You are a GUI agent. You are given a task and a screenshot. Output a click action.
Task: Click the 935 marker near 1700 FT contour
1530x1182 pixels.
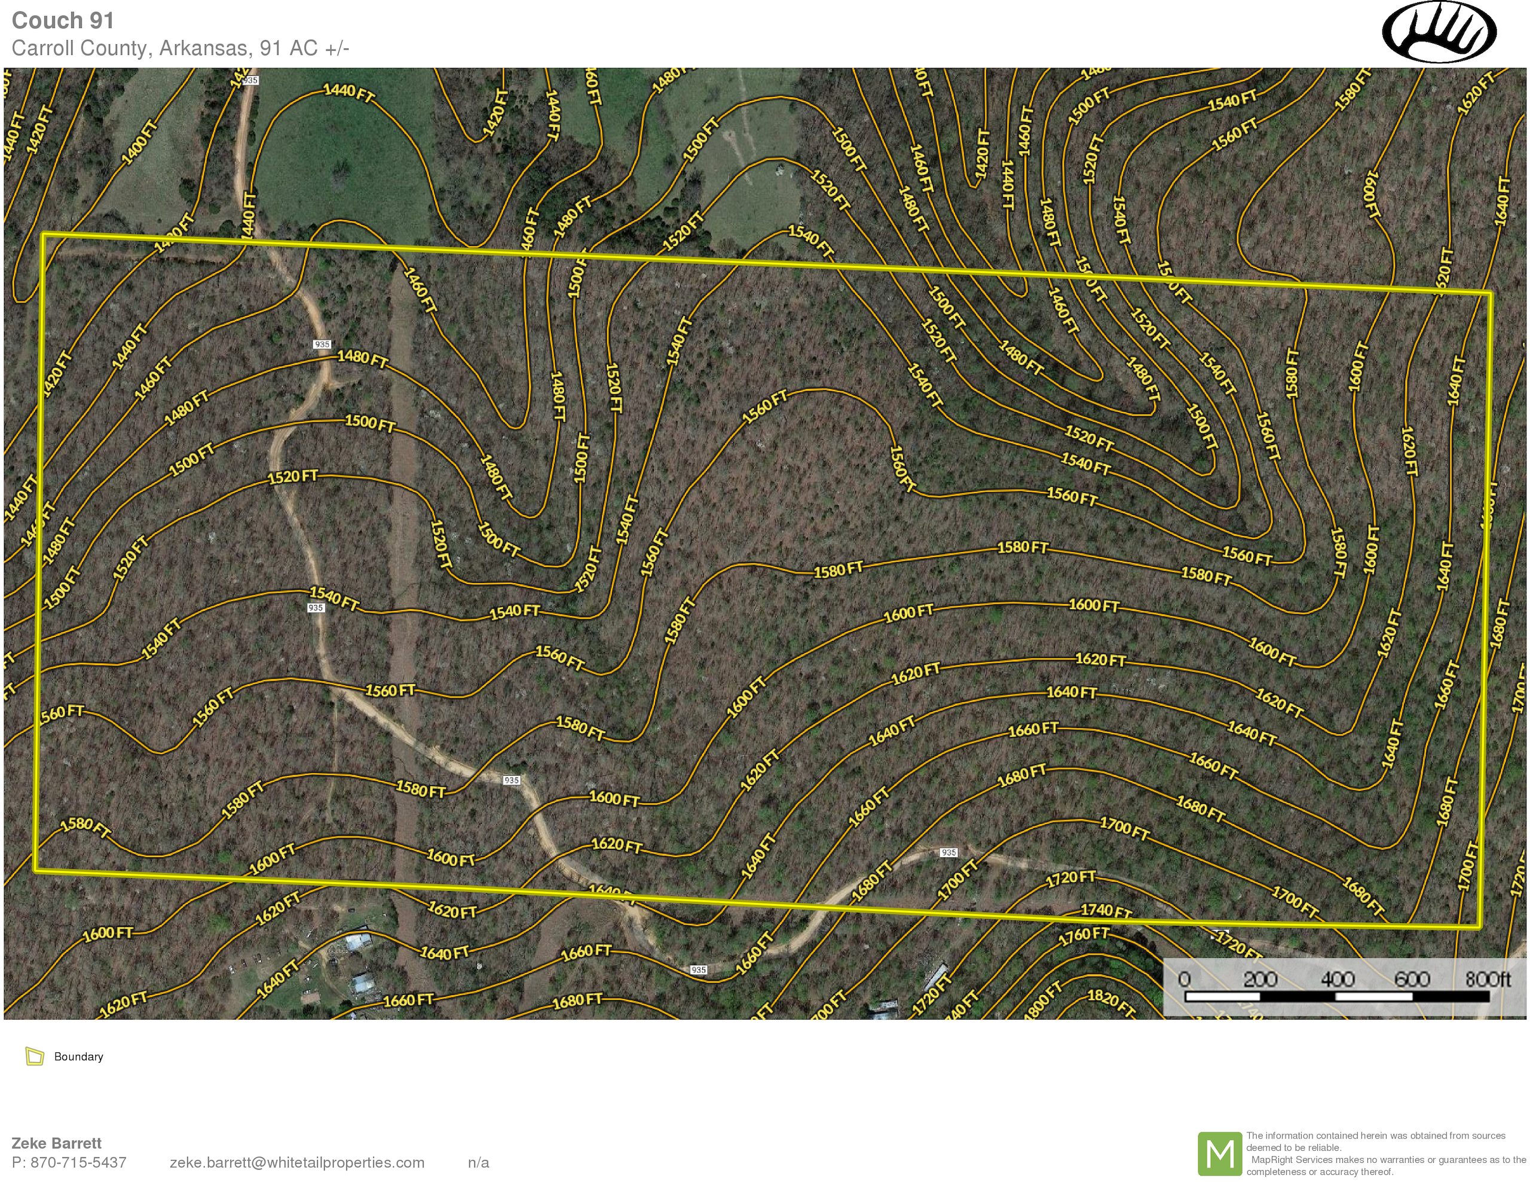click(948, 852)
